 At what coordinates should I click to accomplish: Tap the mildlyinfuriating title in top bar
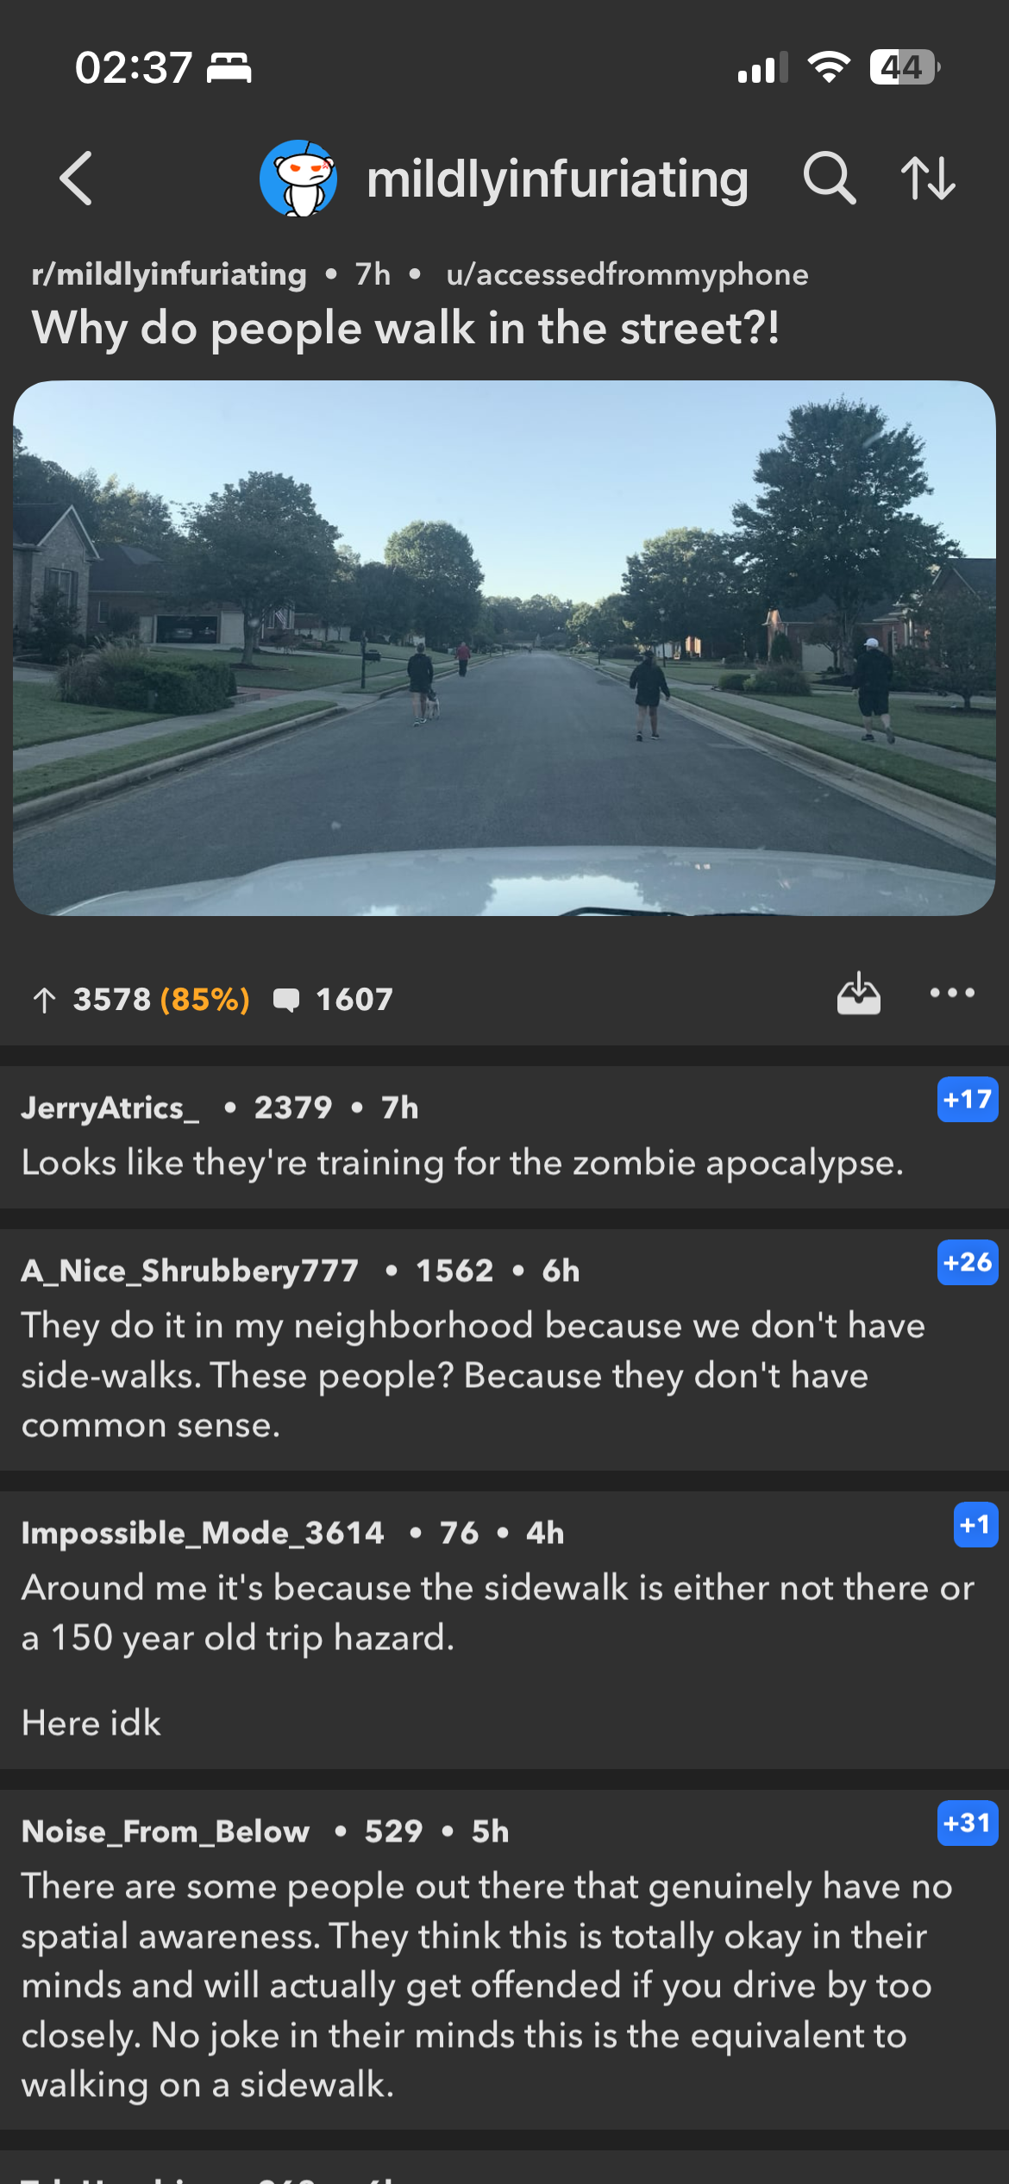[x=557, y=179]
